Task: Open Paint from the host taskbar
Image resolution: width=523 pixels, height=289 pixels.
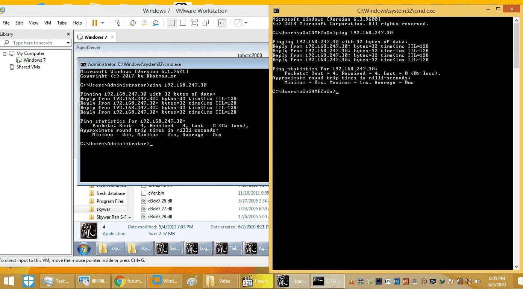Action: 192,281
